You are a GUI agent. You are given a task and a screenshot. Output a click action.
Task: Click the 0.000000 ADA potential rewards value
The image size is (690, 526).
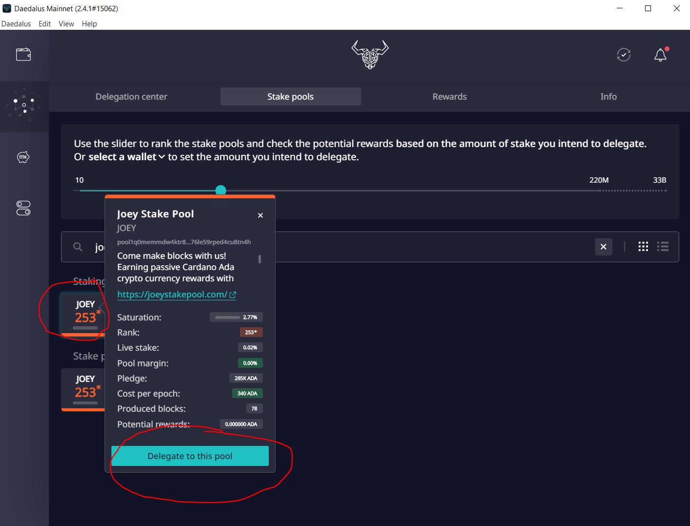coord(241,424)
